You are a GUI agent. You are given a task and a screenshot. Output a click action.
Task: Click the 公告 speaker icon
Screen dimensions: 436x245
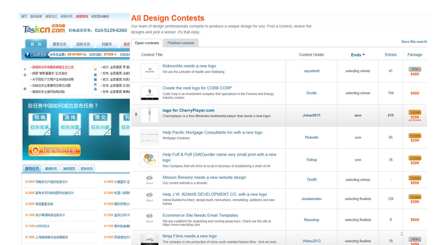(25, 69)
